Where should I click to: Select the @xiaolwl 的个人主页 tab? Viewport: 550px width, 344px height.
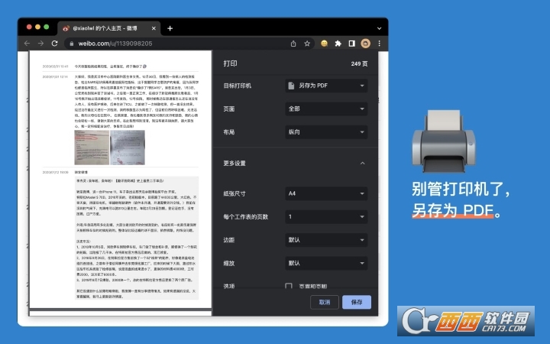point(109,28)
